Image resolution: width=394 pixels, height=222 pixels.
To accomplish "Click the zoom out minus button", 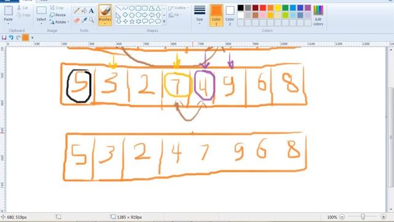I will coord(342,216).
